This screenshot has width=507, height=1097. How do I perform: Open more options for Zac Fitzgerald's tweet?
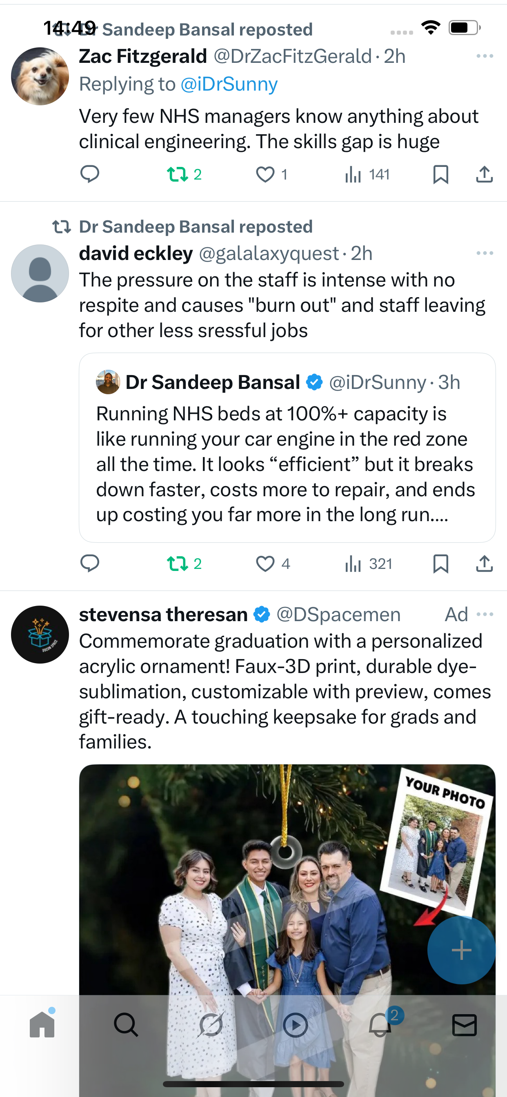click(x=485, y=56)
